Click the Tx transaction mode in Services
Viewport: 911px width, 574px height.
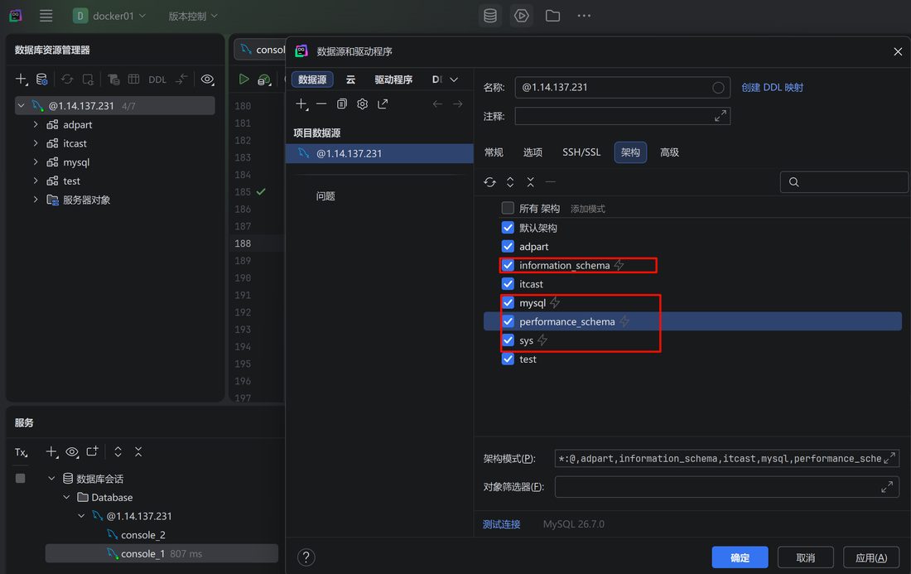(22, 452)
